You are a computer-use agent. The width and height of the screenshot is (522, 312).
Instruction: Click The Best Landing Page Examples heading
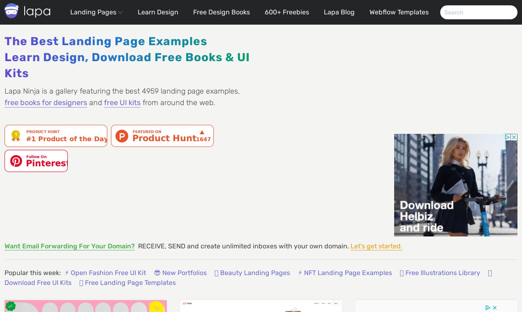click(106, 41)
